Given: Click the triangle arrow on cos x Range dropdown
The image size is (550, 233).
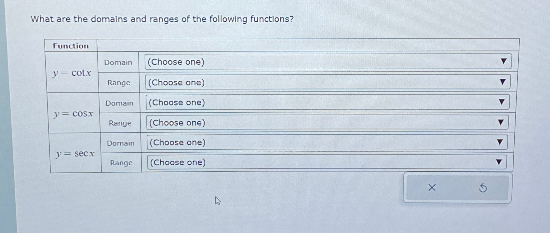Looking at the screenshot, I should coord(501,122).
